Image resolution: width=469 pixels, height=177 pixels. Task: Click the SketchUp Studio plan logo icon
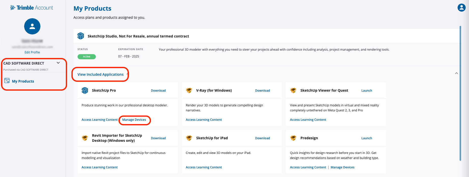tap(81, 36)
